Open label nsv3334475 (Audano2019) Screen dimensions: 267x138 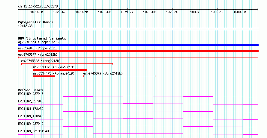[54, 73]
